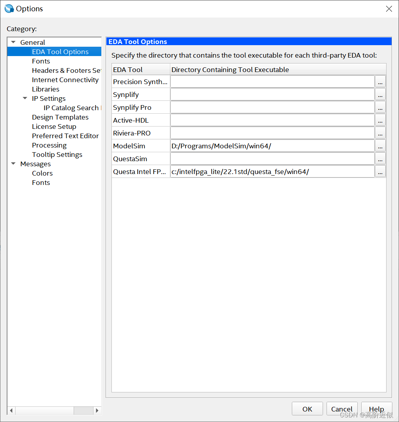Collapse the IP Settings tree node
399x422 pixels.
tap(25, 98)
